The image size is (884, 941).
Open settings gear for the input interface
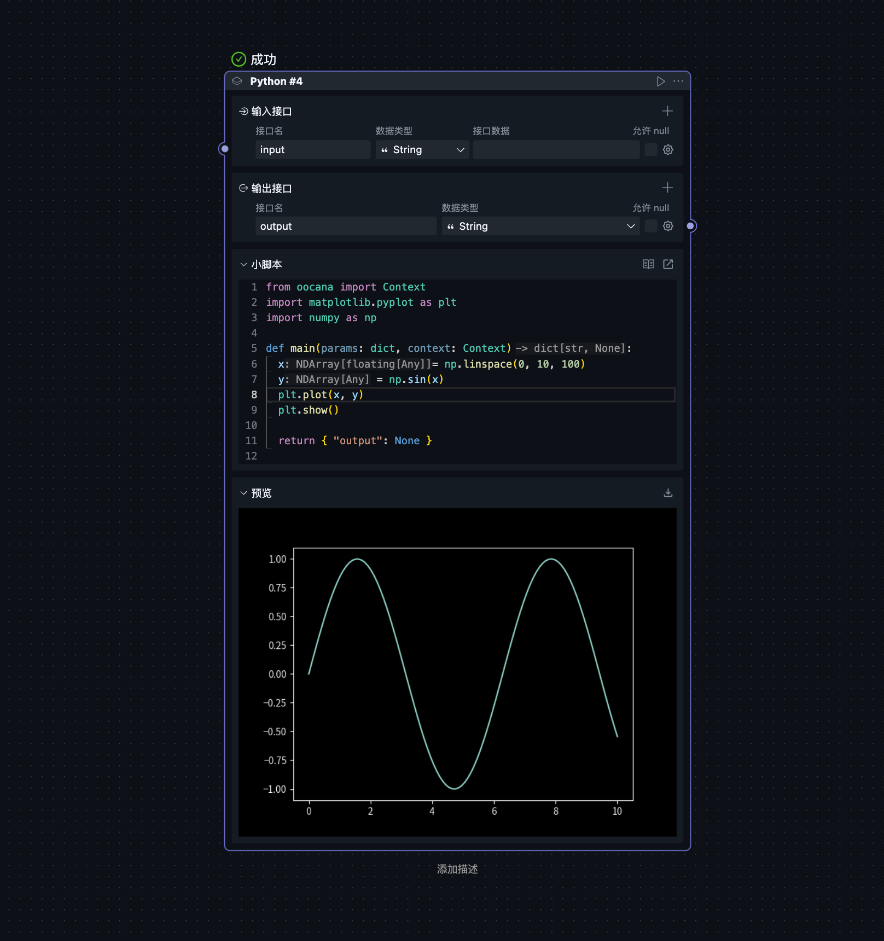[668, 150]
